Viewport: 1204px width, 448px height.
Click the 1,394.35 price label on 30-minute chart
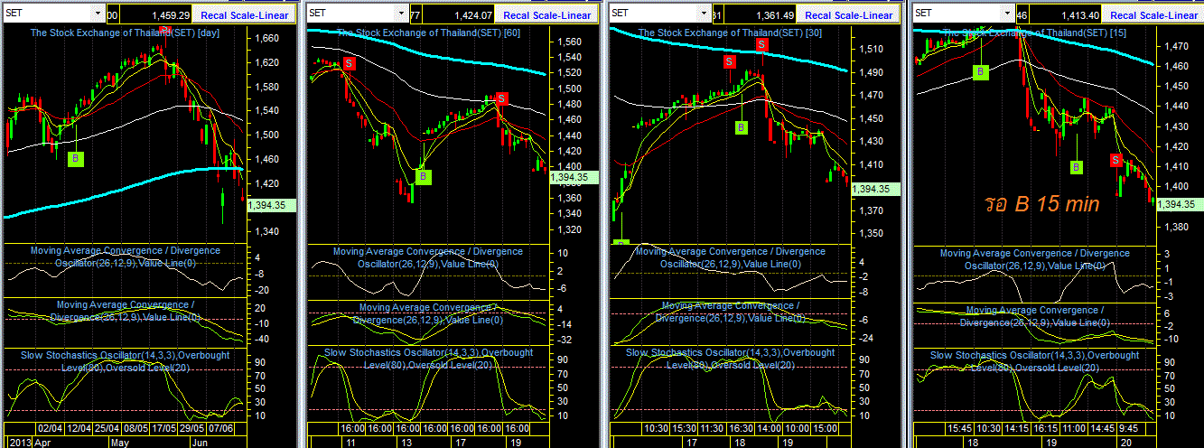pyautogui.click(x=874, y=189)
